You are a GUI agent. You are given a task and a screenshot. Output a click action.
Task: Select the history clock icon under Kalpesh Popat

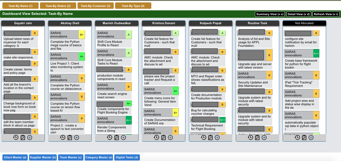pos(203,137)
